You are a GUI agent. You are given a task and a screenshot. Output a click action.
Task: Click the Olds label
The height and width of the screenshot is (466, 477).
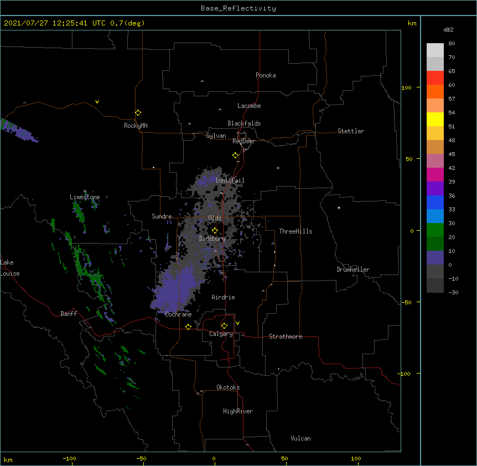click(x=215, y=218)
